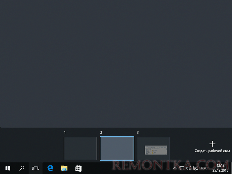Open the clock showing 12:13 25.12.2015
232x174 pixels.
click(220, 168)
